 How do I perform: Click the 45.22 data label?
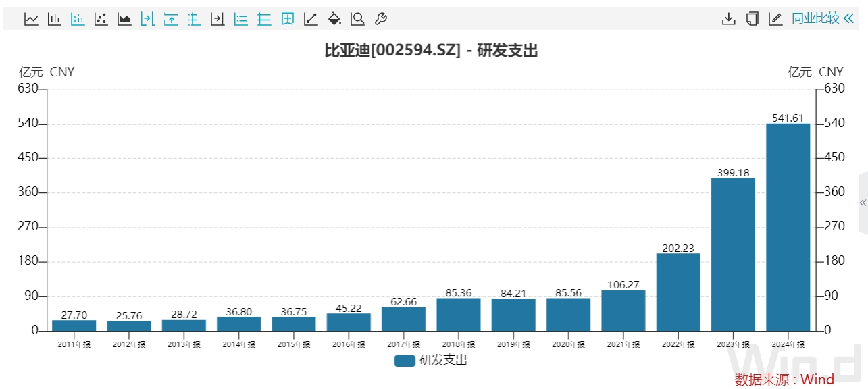349,309
